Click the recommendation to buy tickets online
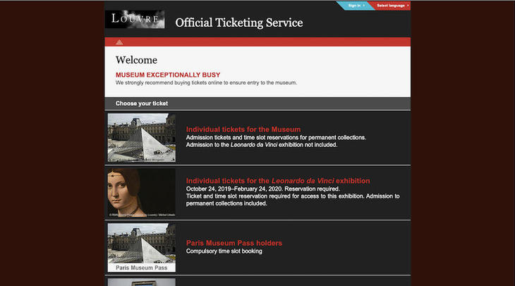Image resolution: width=515 pixels, height=286 pixels. point(206,83)
